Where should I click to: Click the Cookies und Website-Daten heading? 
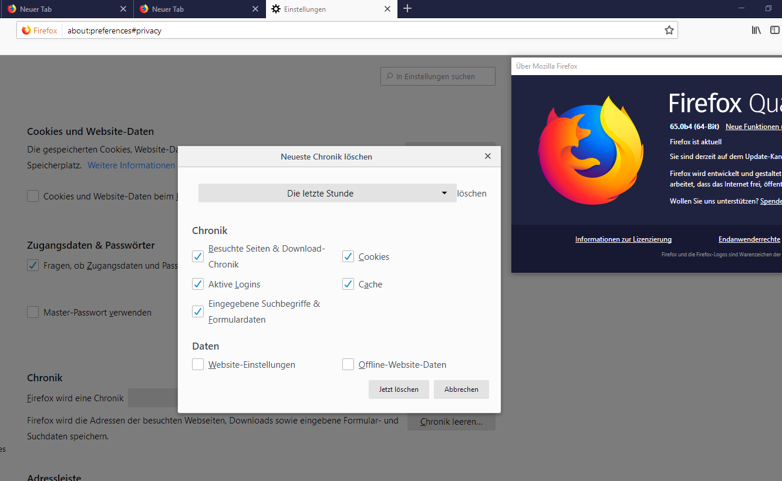click(x=90, y=131)
